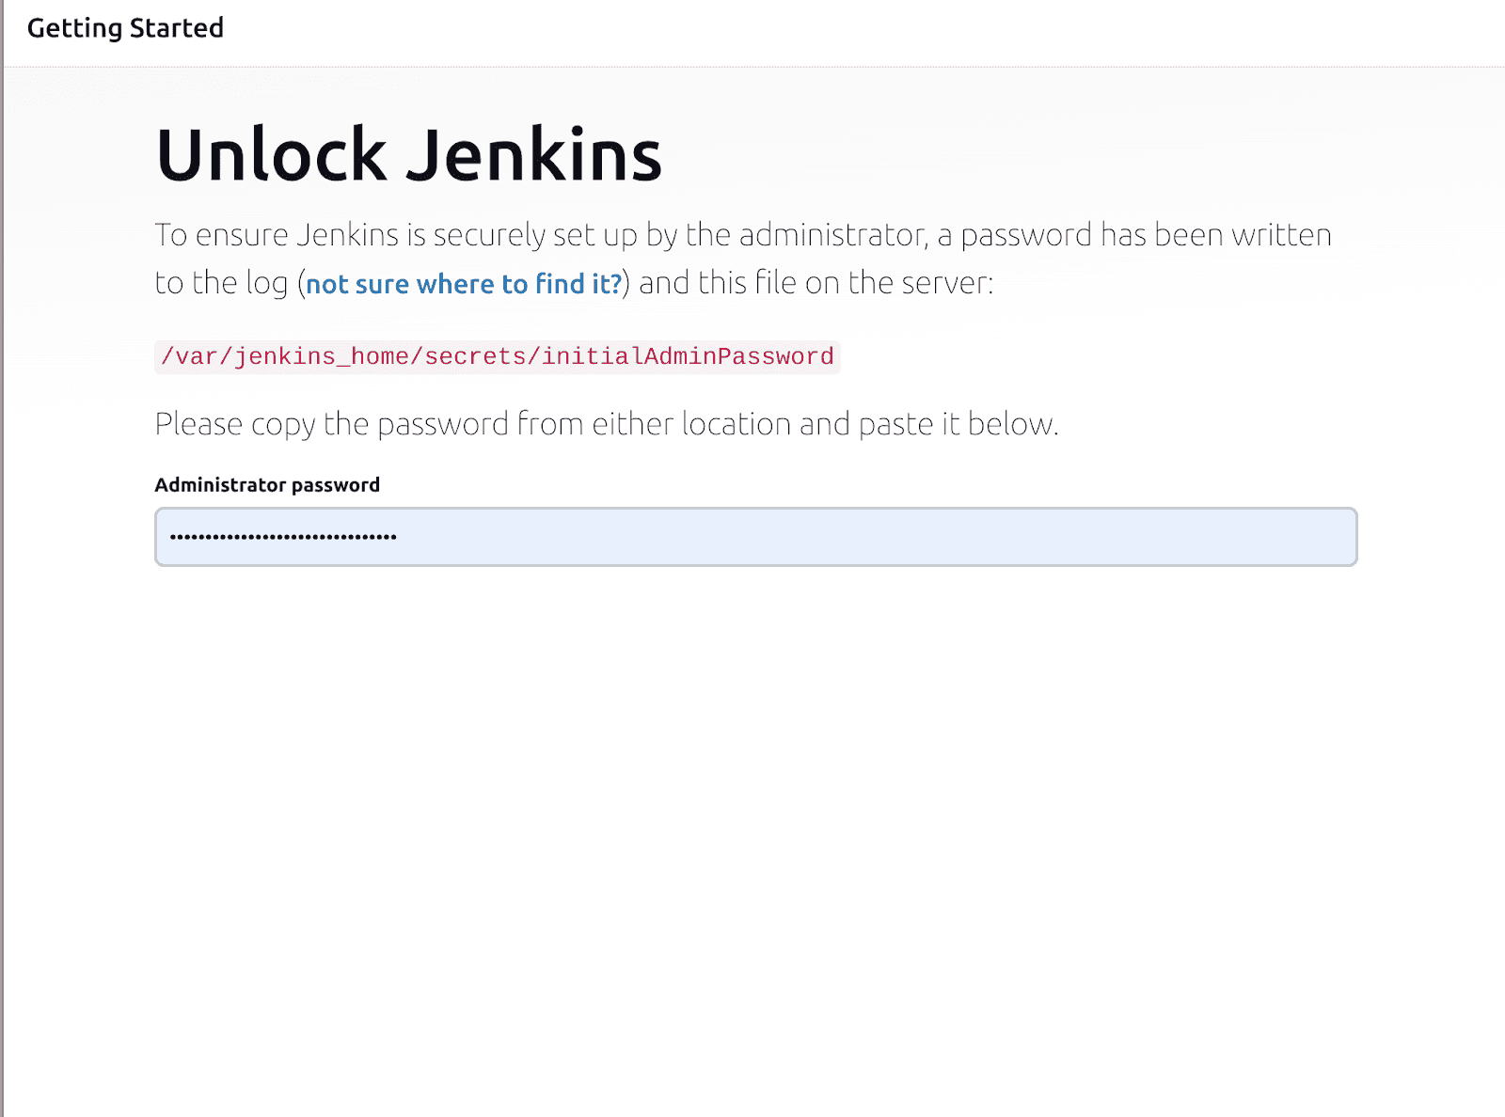
Task: Click the 'Administrator password' field label
Action: (x=266, y=484)
